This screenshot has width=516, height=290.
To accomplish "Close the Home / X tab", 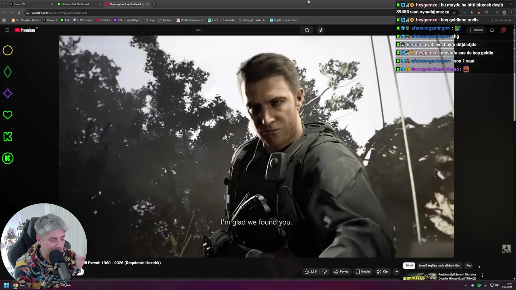I will pos(52,4).
